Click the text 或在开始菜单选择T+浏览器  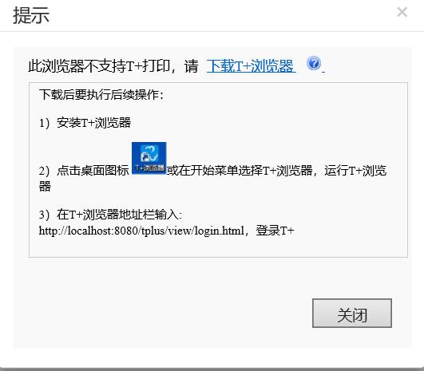(x=240, y=171)
